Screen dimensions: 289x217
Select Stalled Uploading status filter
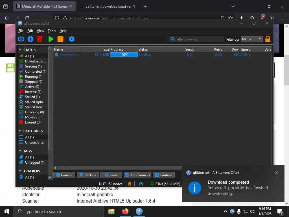[33, 102]
